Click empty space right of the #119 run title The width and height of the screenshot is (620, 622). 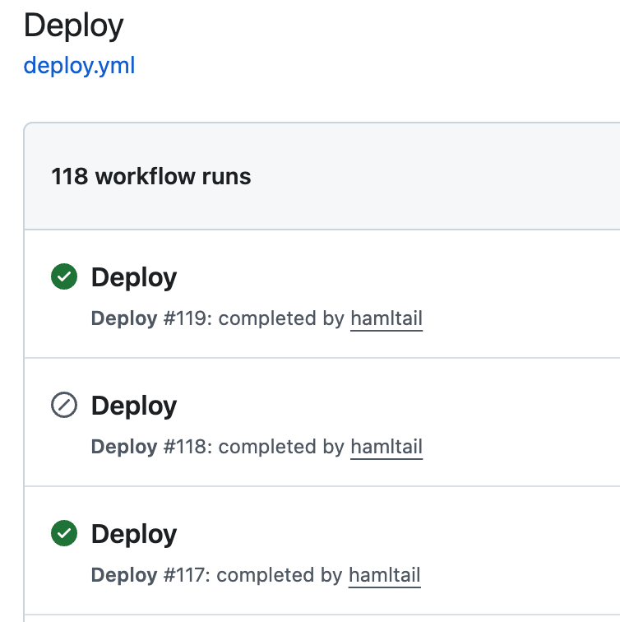point(411,277)
